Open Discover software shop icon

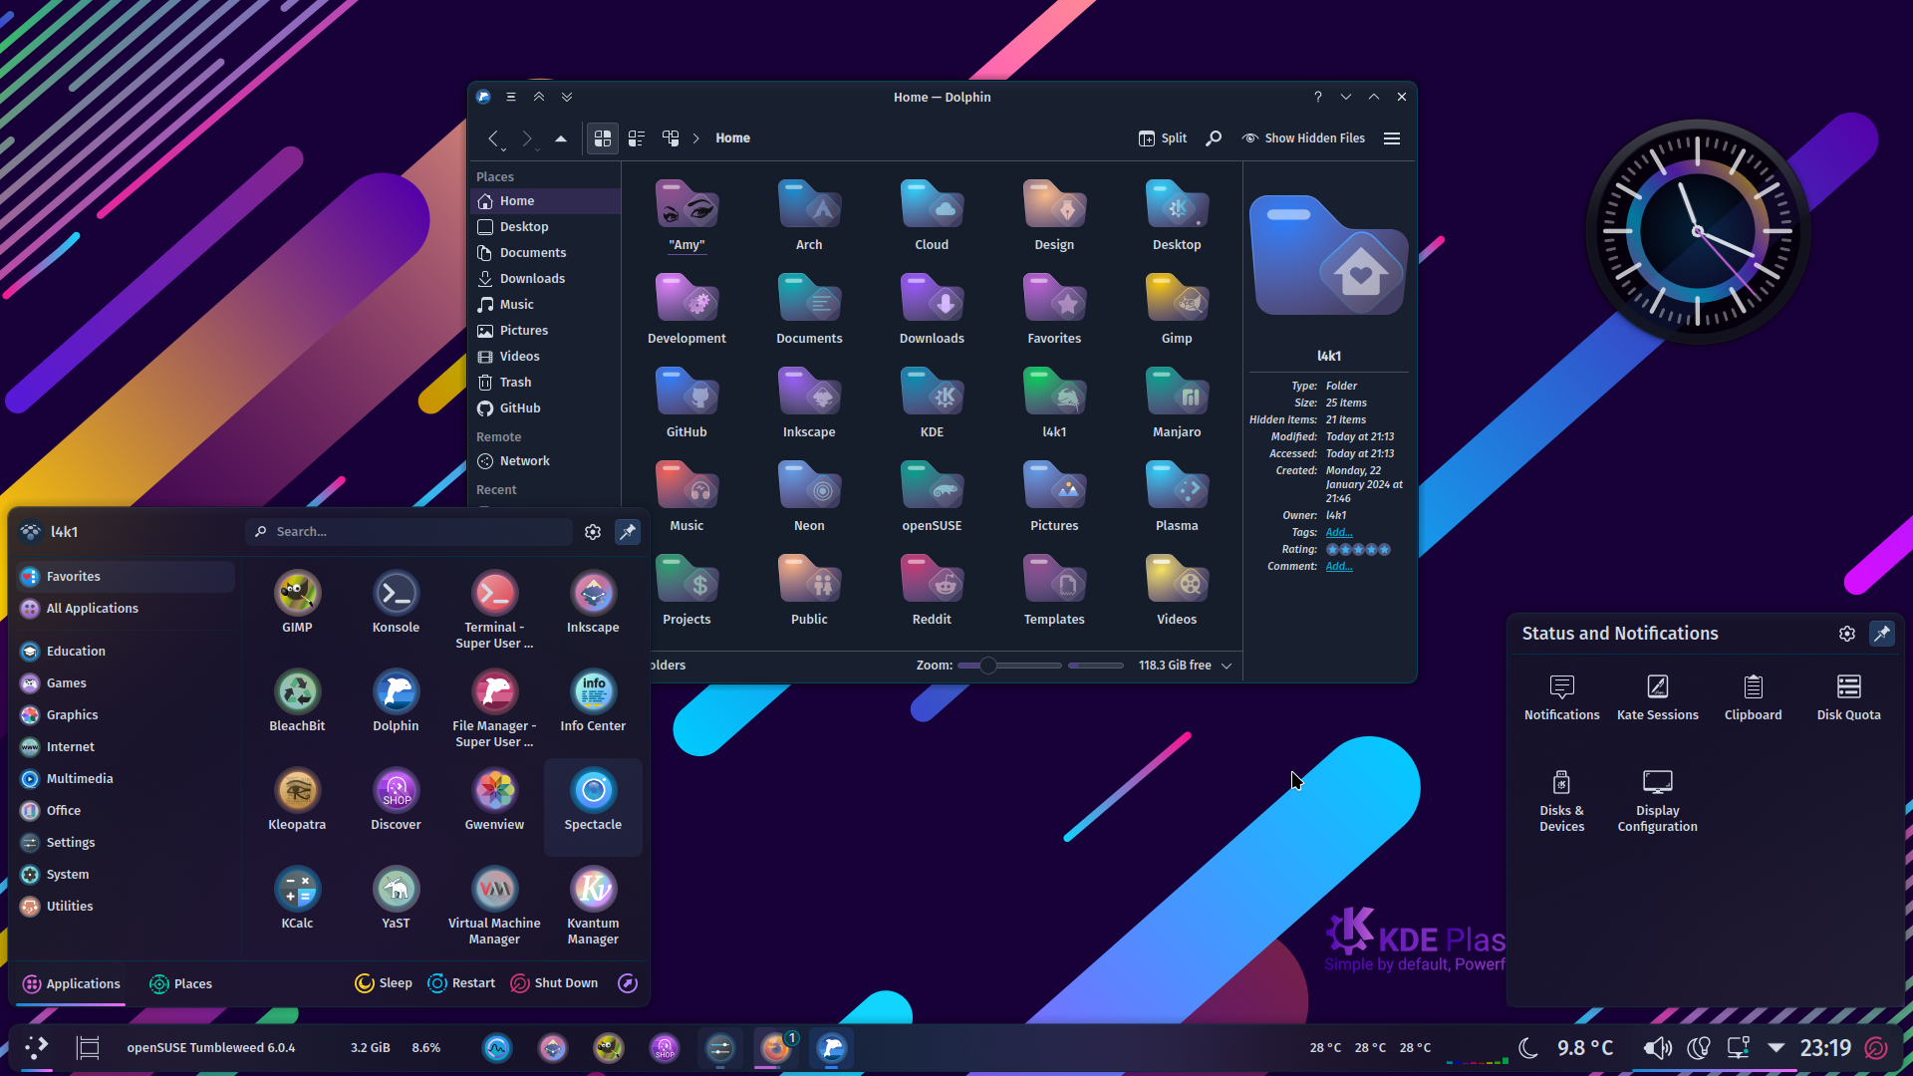[396, 799]
